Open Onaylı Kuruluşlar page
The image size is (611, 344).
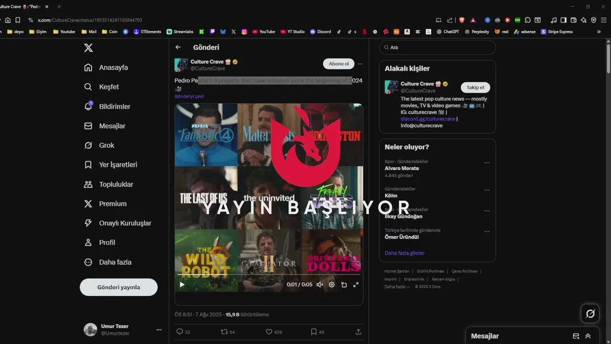[117, 223]
